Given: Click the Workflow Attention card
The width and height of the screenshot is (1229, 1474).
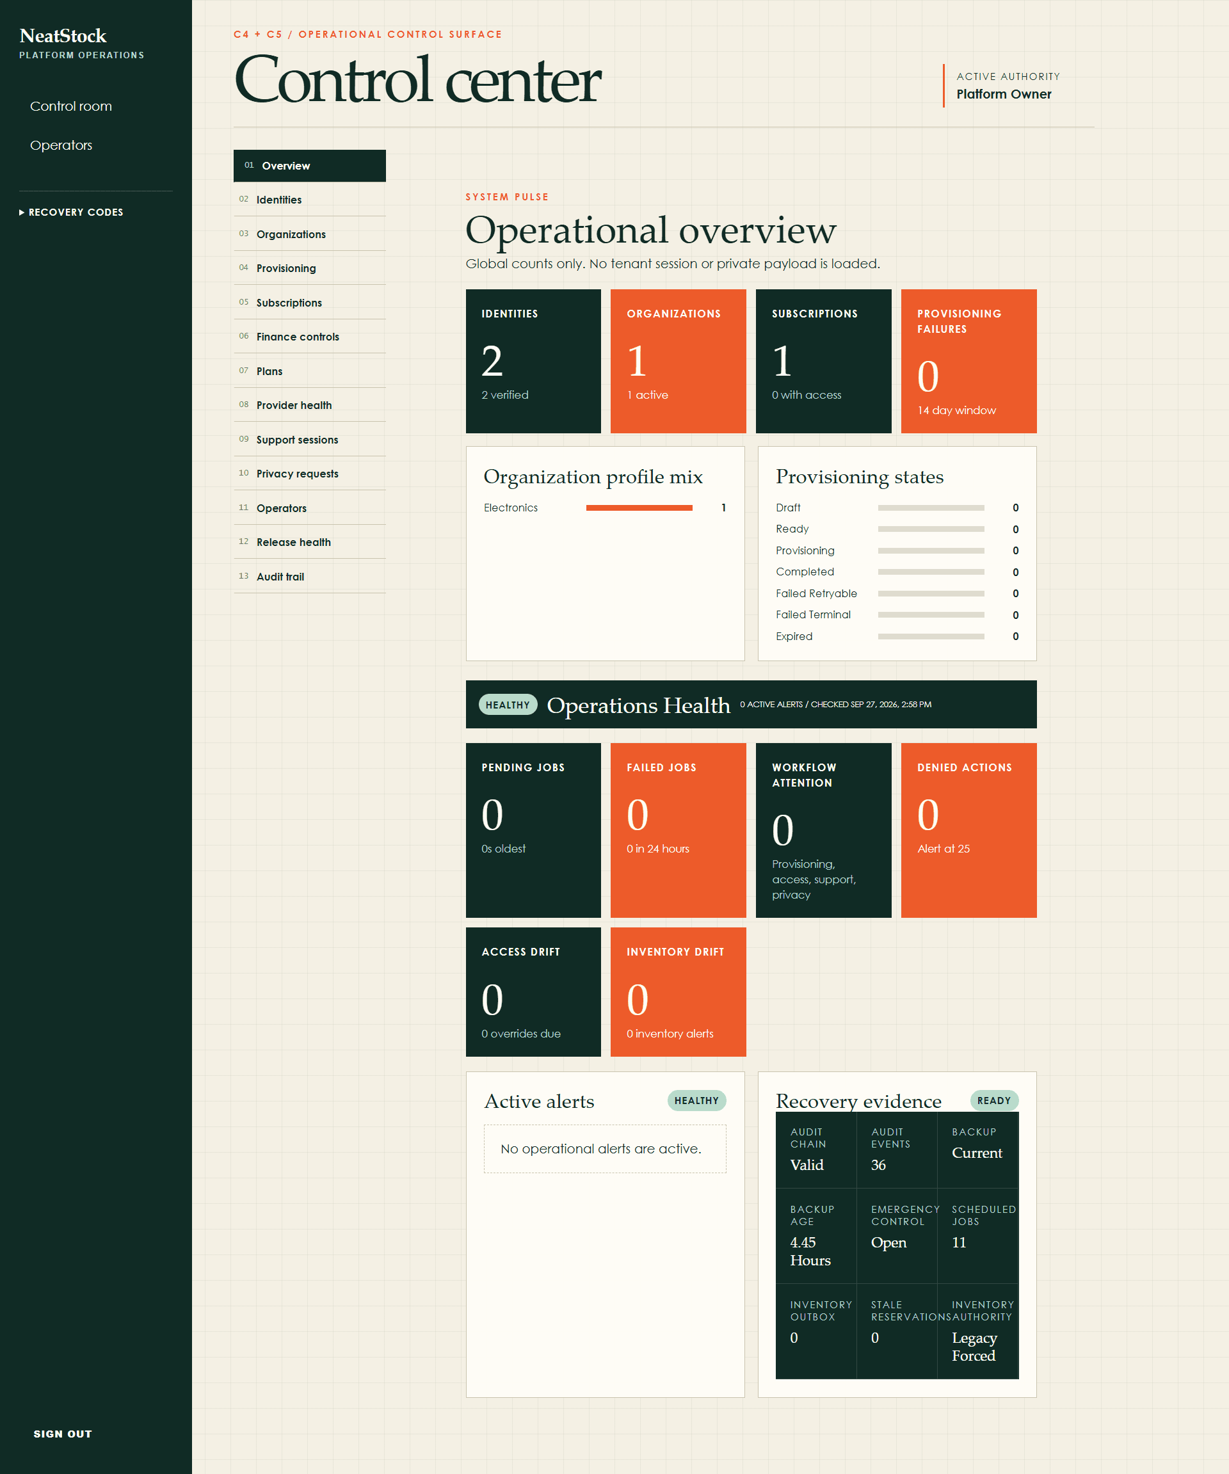Looking at the screenshot, I should point(823,830).
